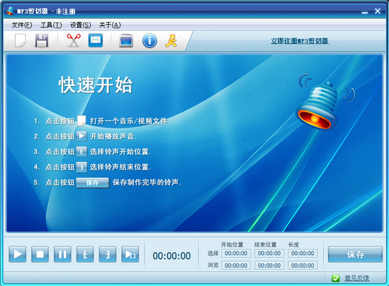389x286 pixels.
Task: Click the new/open file toolbar icon
Action: (20, 41)
